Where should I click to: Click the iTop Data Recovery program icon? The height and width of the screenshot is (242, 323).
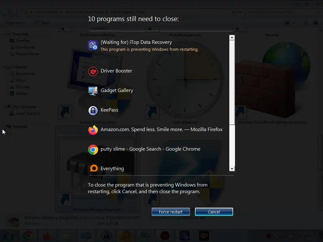93,45
